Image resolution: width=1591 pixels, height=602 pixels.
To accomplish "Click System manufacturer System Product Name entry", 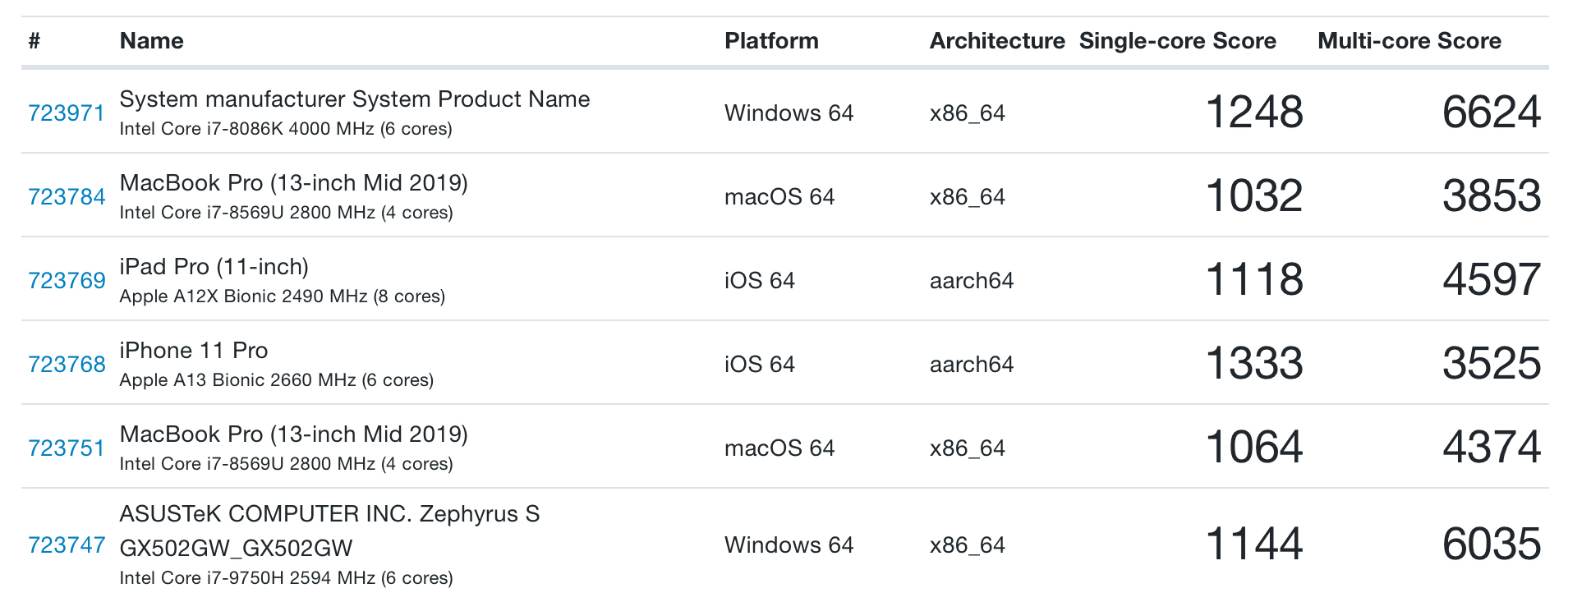I will tap(354, 99).
